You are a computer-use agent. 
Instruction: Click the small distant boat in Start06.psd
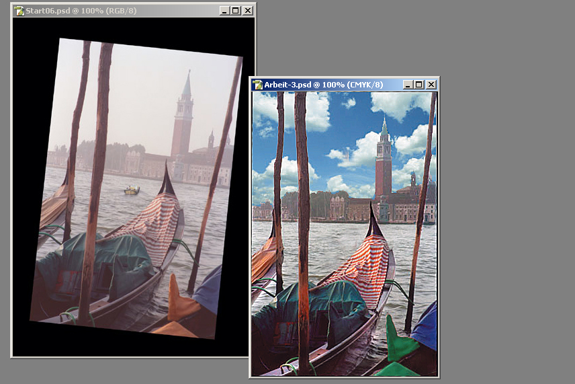click(132, 190)
